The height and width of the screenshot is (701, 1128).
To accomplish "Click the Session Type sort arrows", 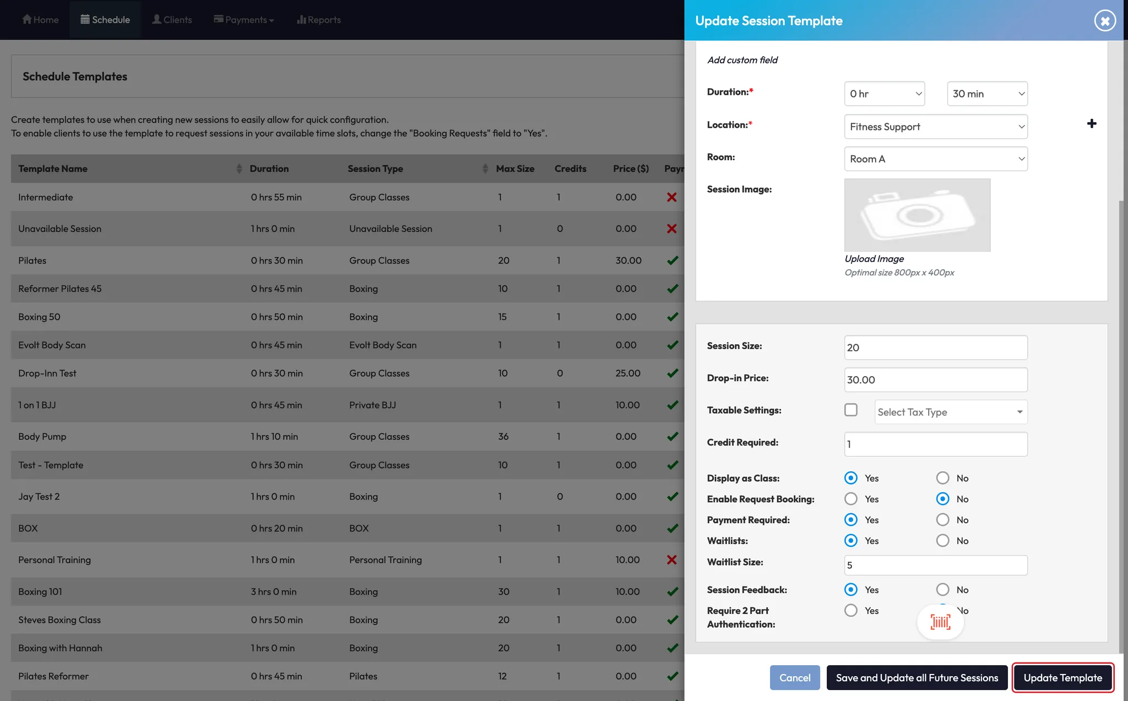I will tap(485, 169).
